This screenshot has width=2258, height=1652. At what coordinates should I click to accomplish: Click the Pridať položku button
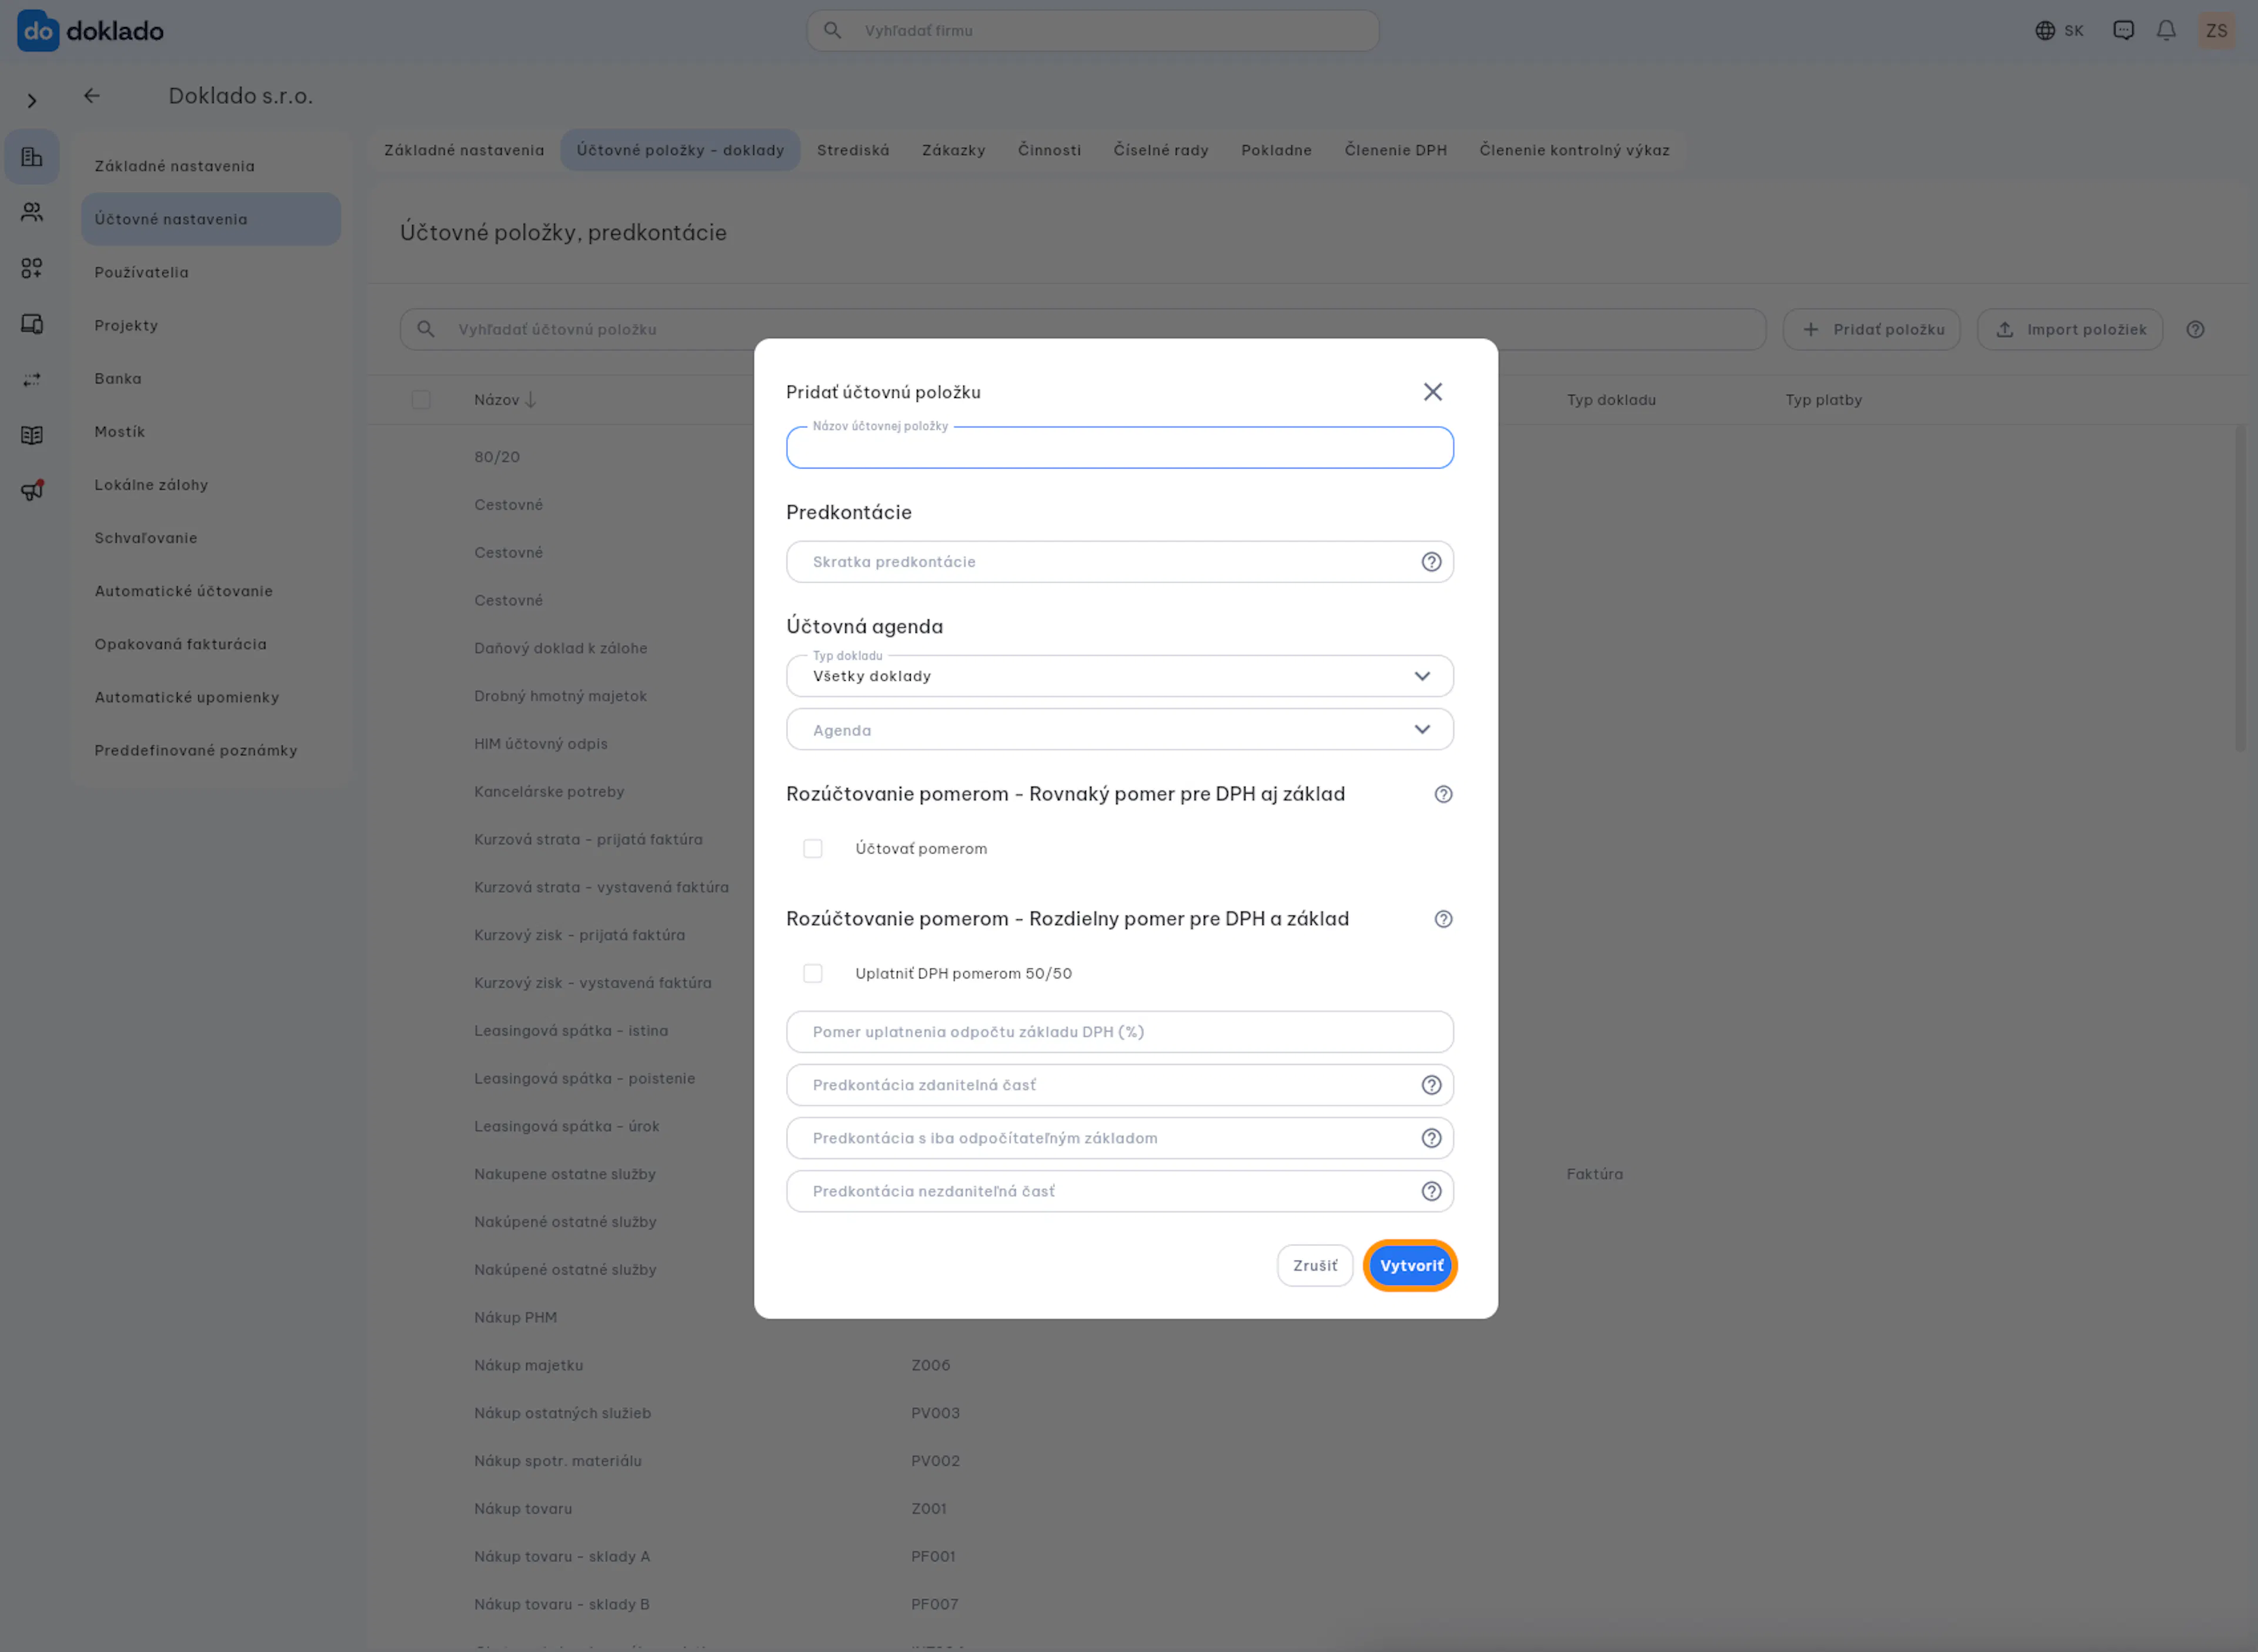[1871, 330]
